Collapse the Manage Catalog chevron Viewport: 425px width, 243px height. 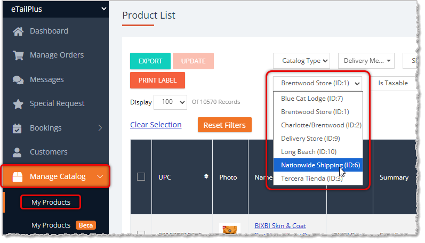click(100, 176)
